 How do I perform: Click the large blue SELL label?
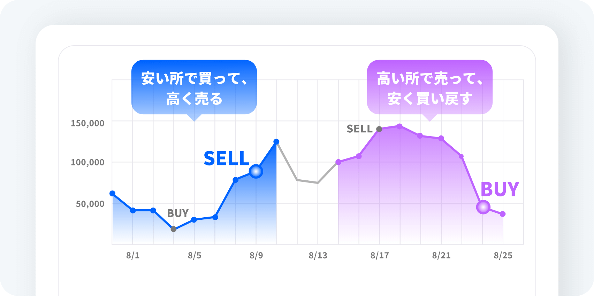pos(227,158)
